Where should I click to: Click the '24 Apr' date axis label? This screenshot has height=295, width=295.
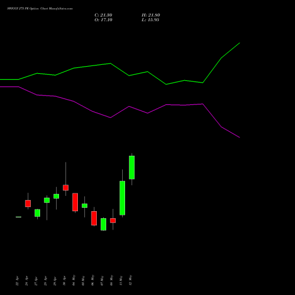[x=27, y=281]
